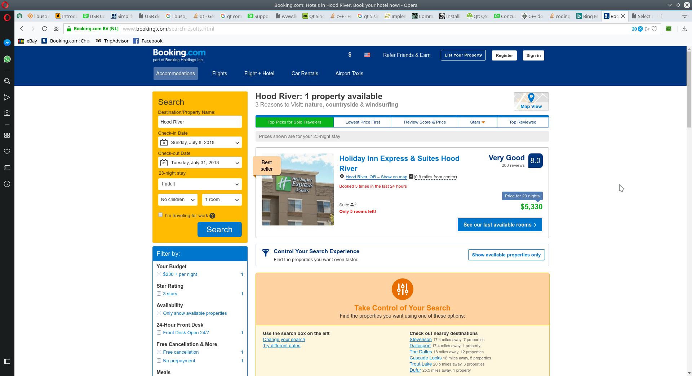692x376 pixels.
Task: Sort by Lowest Price First
Action: pos(362,122)
